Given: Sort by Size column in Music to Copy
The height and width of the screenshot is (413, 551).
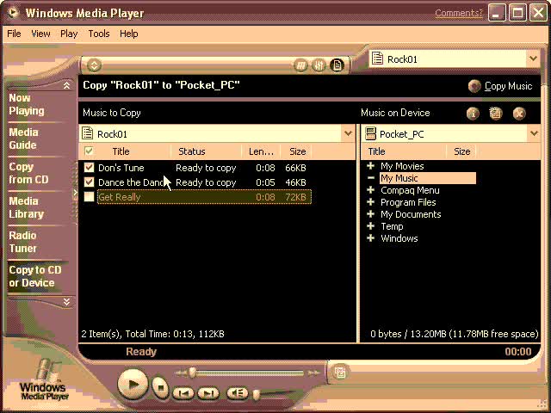Looking at the screenshot, I should [x=296, y=151].
